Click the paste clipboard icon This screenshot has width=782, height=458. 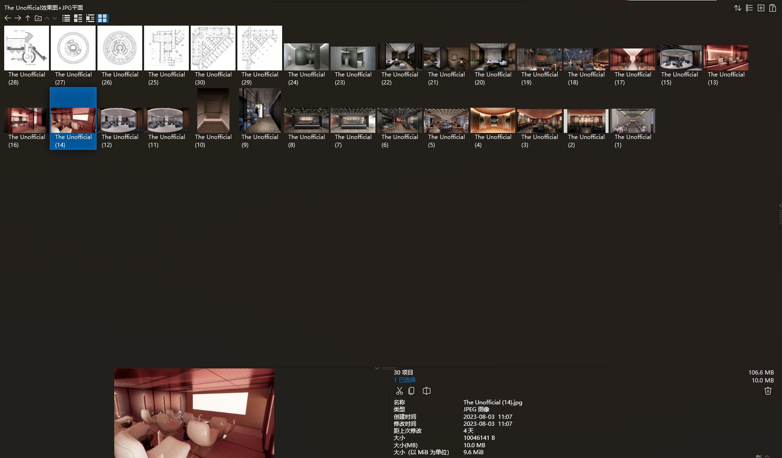coord(772,8)
